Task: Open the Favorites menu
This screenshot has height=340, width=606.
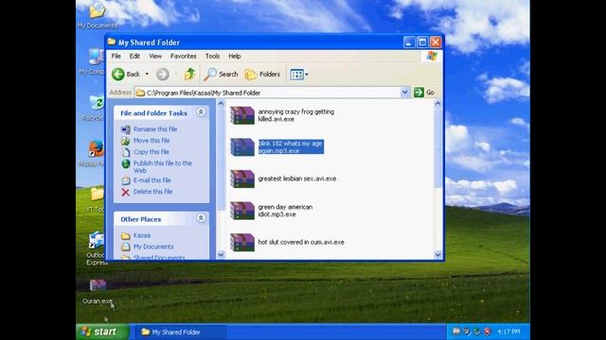Action: [x=183, y=56]
